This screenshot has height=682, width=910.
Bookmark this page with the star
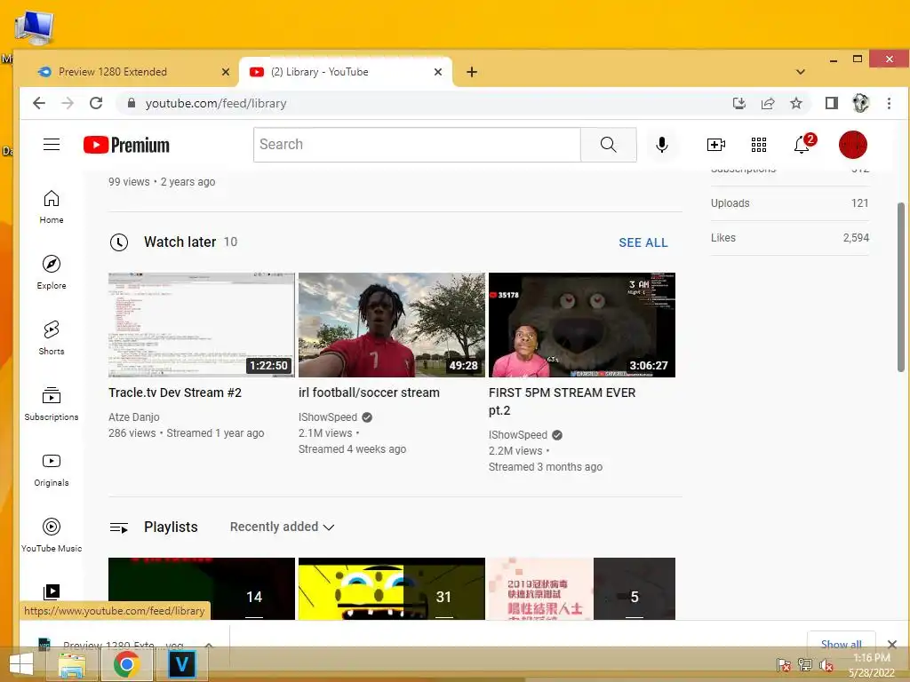[x=796, y=103]
